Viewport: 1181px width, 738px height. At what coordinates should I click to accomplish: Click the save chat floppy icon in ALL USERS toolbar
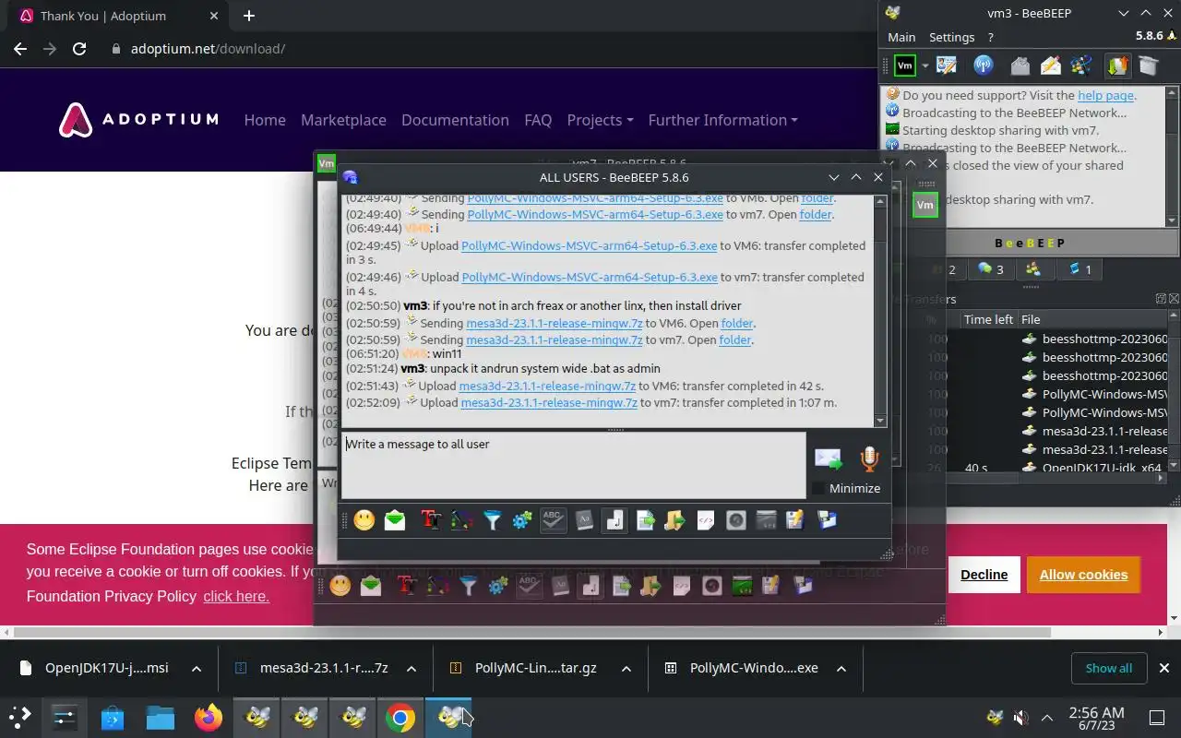827,520
